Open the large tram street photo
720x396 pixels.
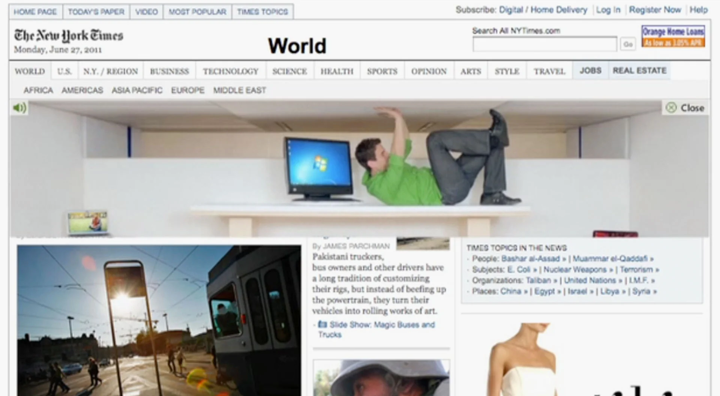(x=159, y=320)
